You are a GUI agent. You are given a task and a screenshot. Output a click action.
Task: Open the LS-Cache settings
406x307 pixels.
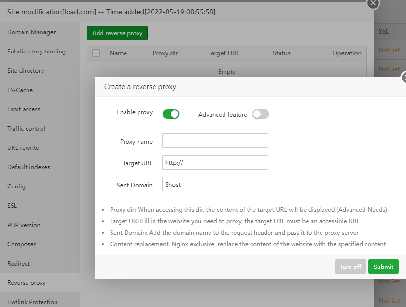click(x=20, y=90)
